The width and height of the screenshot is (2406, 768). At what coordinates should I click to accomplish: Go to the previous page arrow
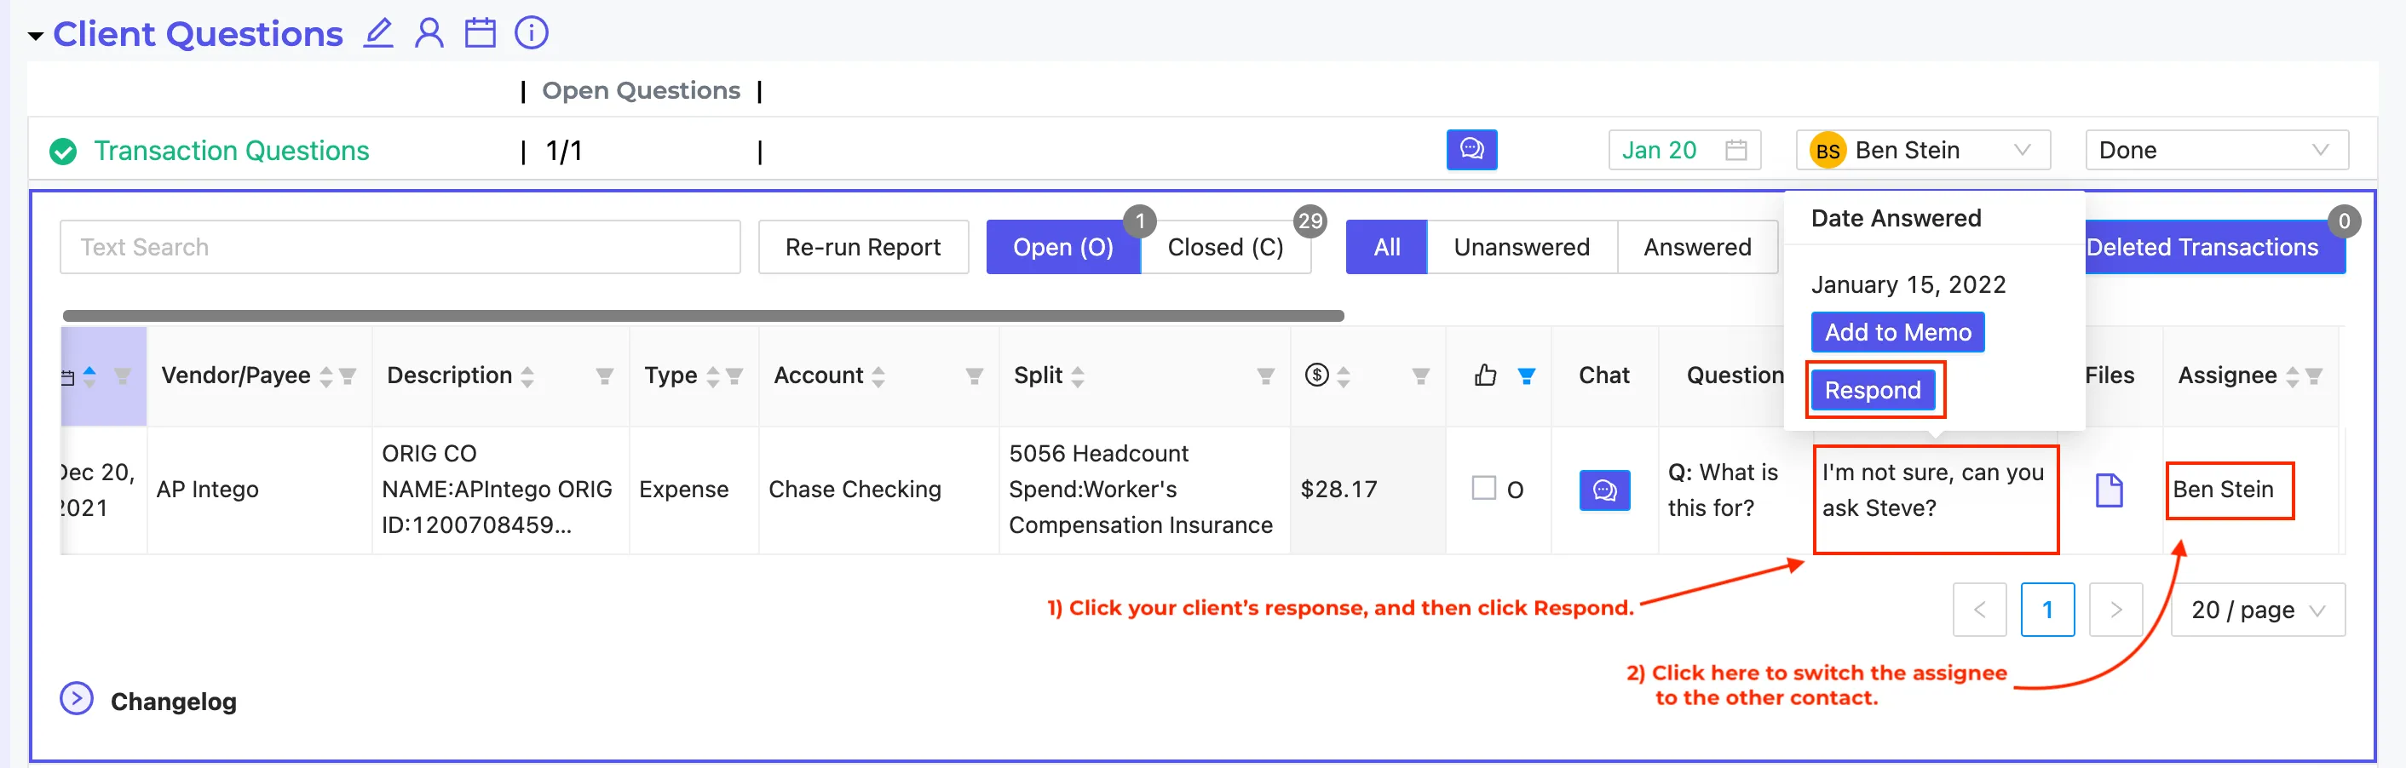pyautogui.click(x=1979, y=610)
